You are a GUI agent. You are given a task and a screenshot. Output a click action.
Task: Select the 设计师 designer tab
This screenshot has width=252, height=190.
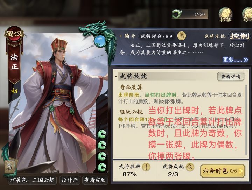click(x=69, y=180)
